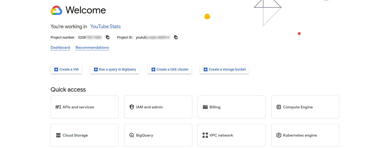Click the BigQuery magnifier icon

tap(132, 135)
